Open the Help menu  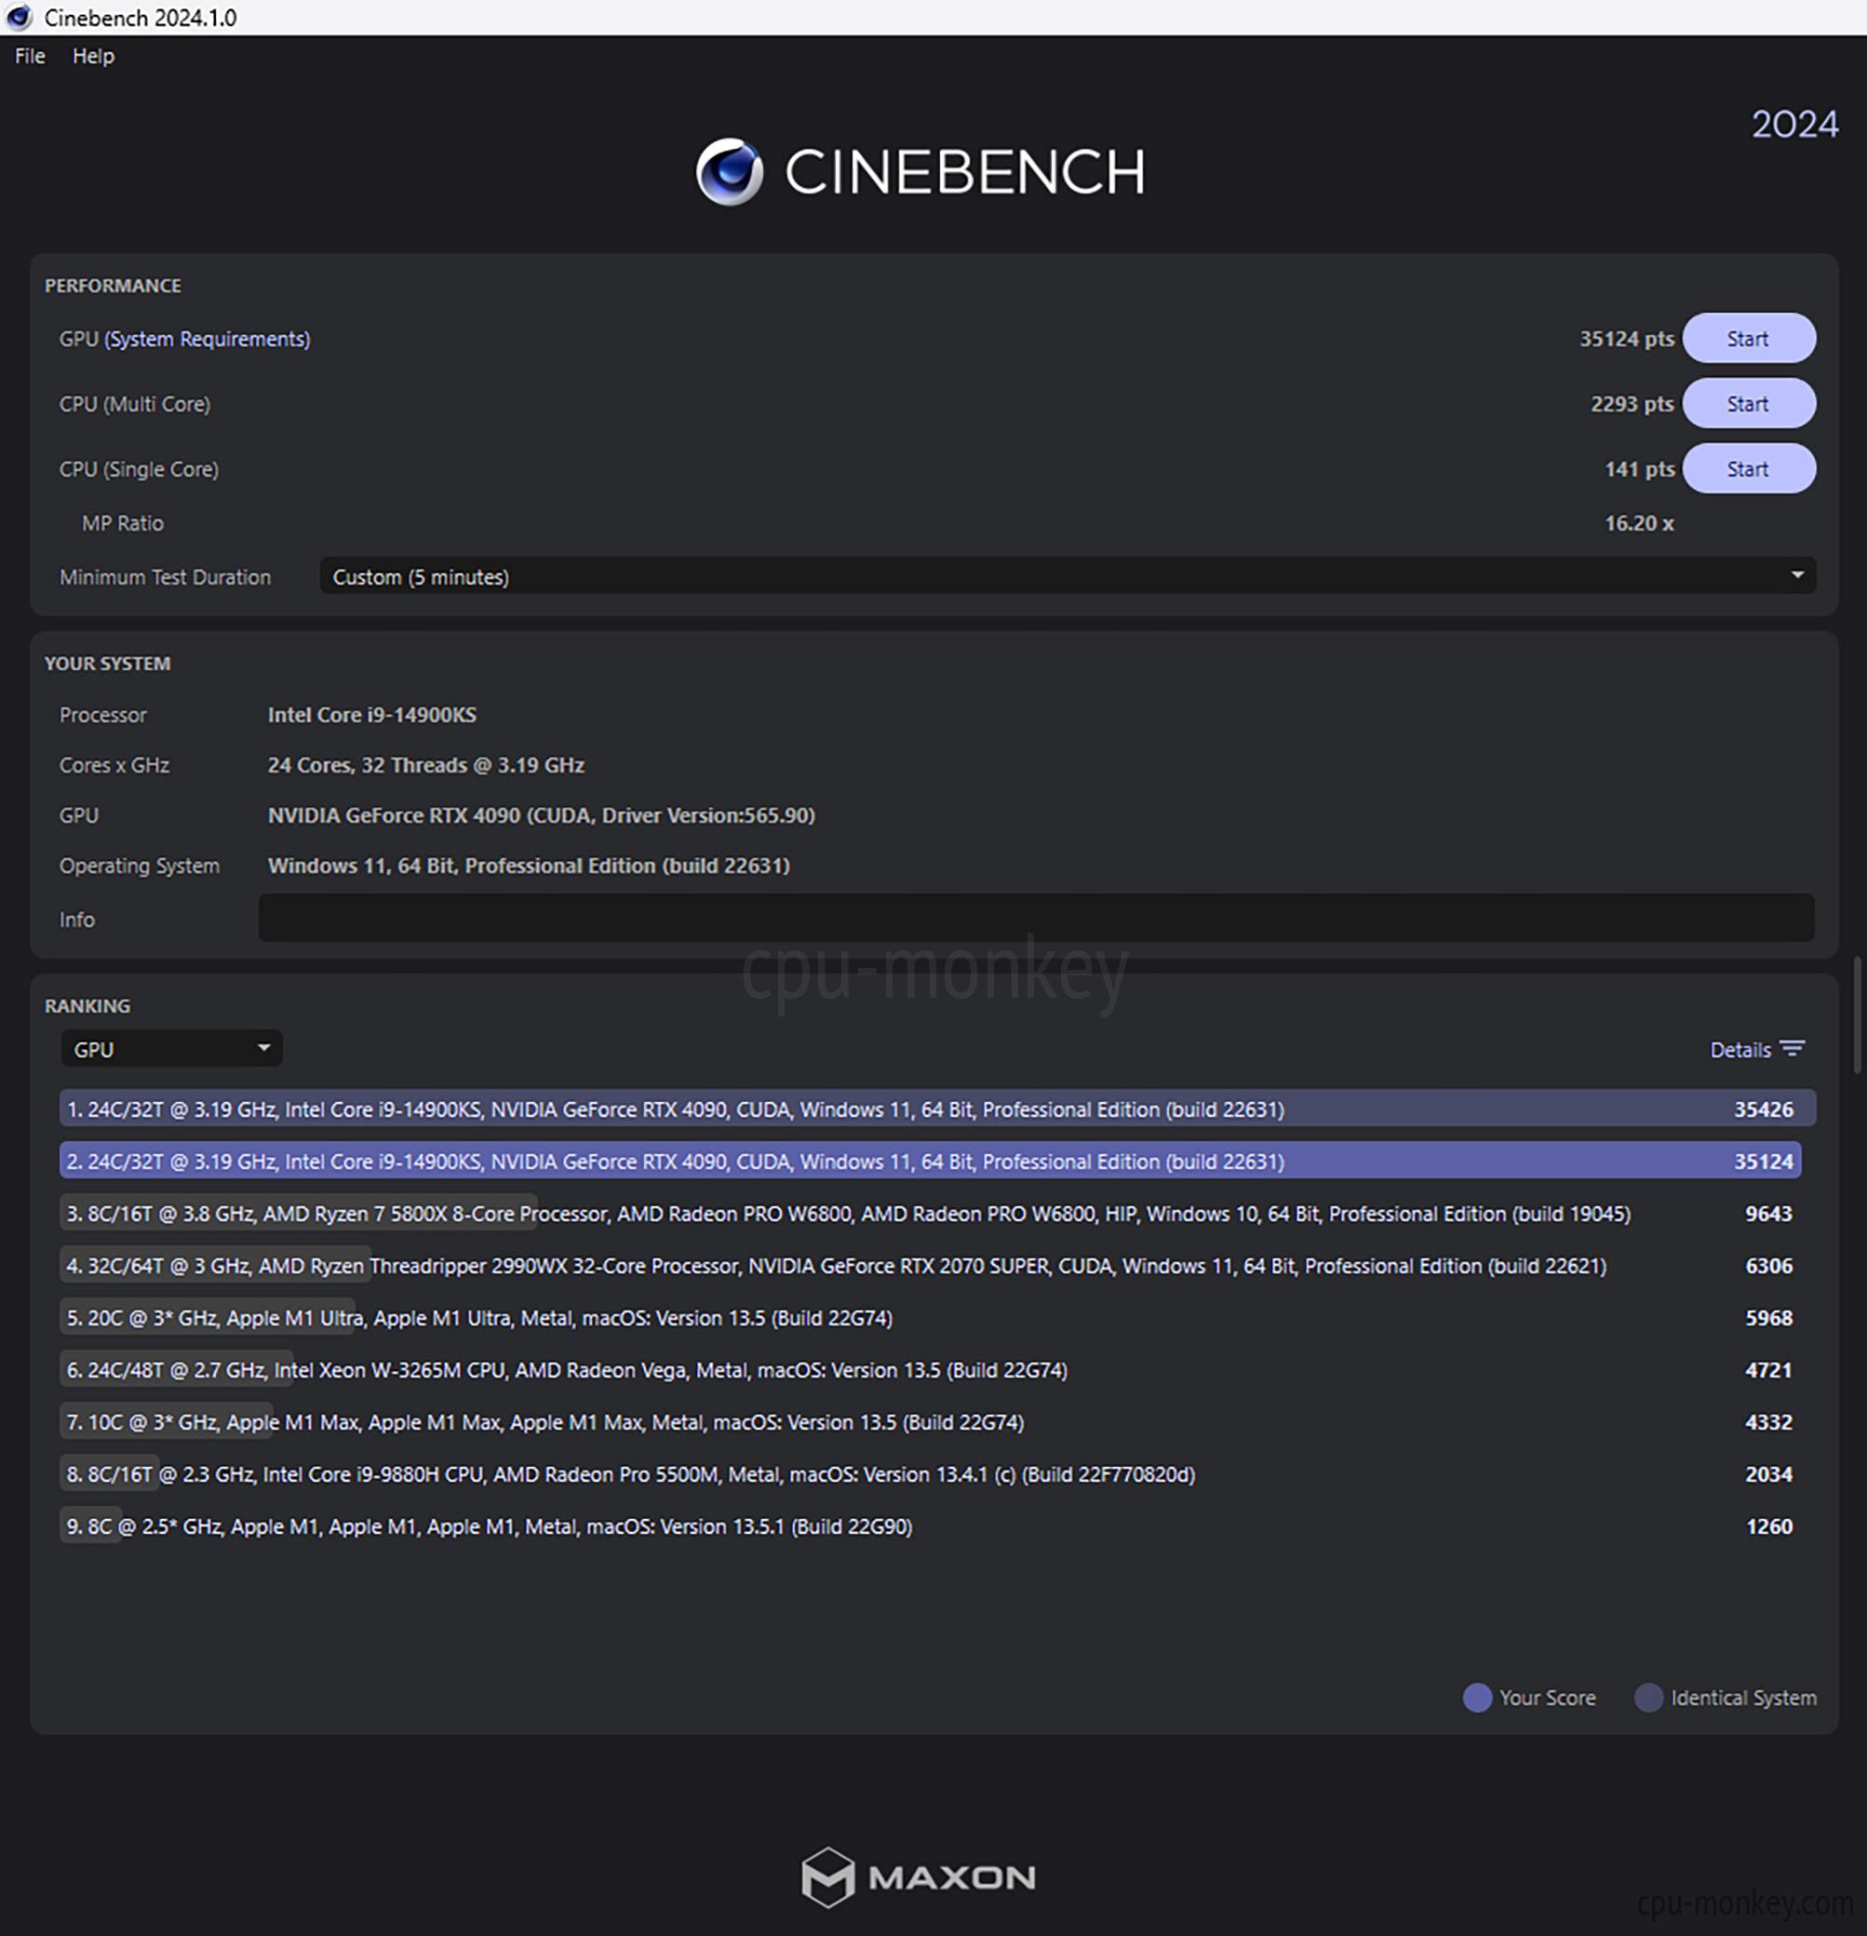(93, 56)
